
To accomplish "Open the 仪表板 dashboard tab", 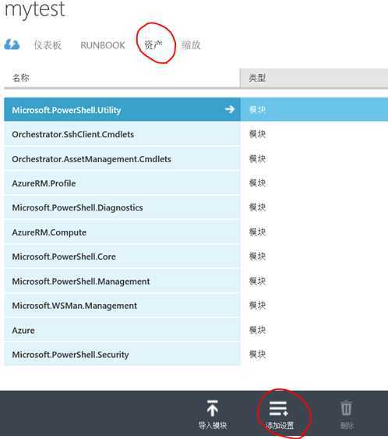I will 48,44.
